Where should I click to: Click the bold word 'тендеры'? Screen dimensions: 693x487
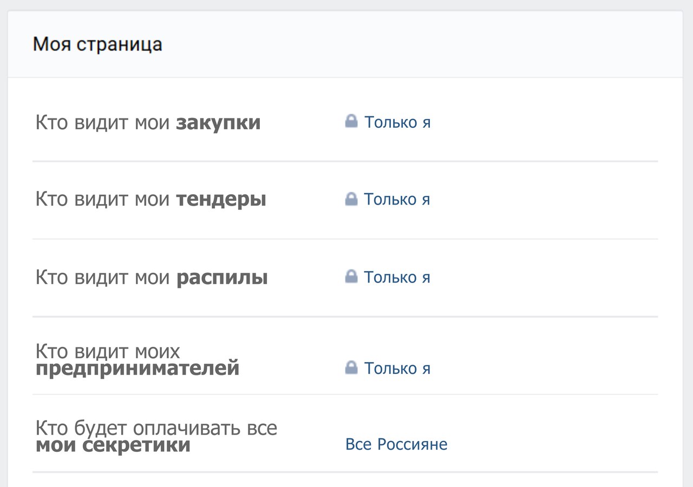tap(221, 200)
